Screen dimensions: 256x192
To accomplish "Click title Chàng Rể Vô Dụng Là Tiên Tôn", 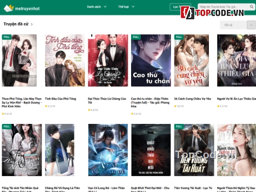I will 62,189.
